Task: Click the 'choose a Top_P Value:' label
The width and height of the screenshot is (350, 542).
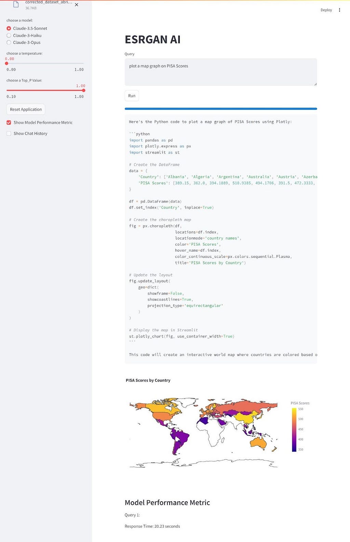Action: click(24, 80)
